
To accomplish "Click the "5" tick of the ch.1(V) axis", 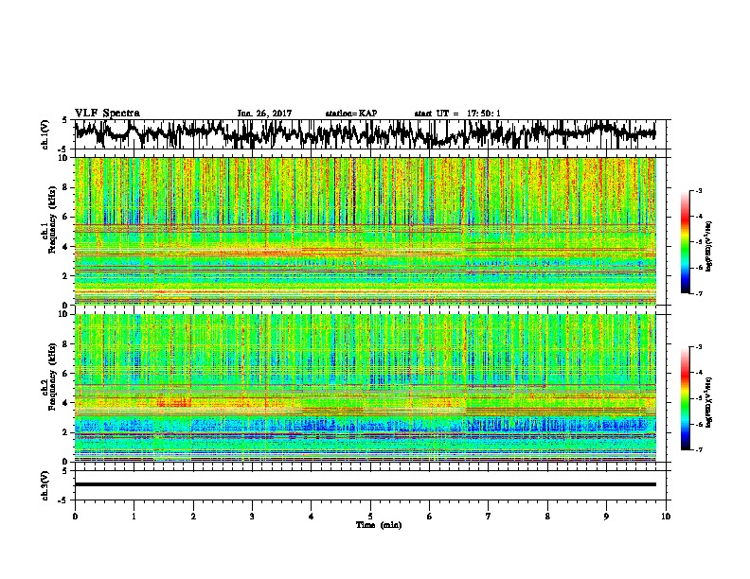I will pos(66,121).
